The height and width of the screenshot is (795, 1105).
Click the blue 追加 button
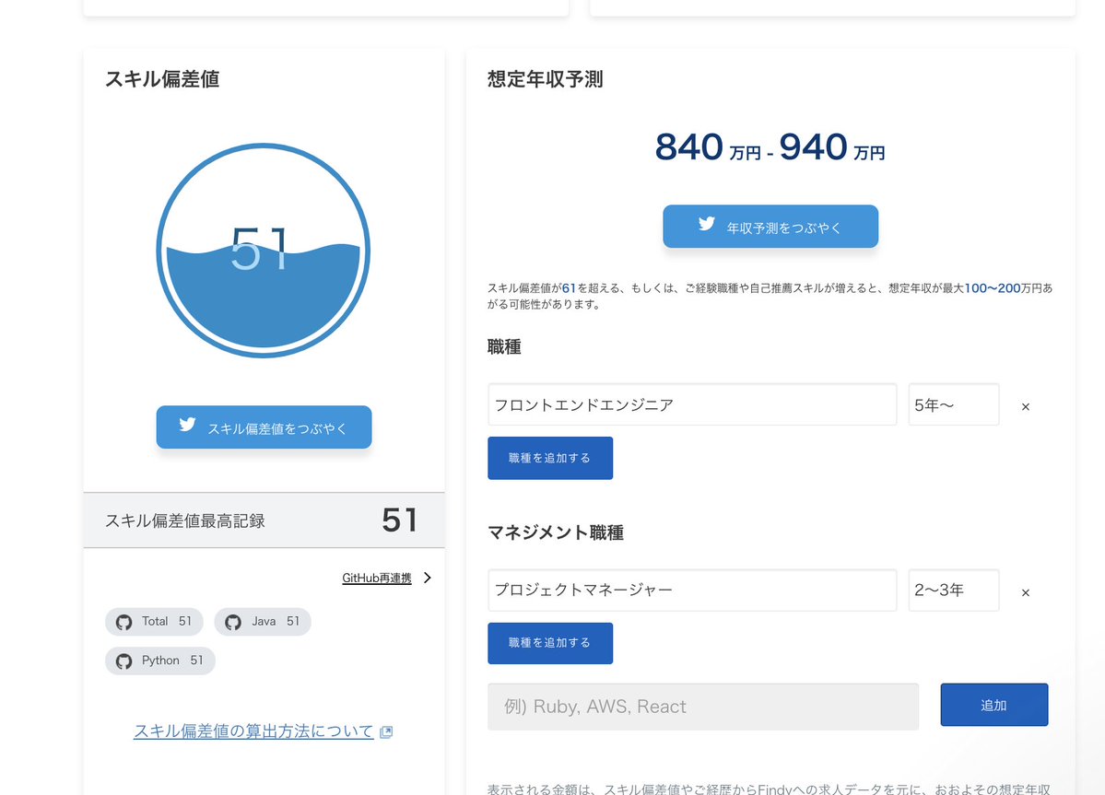pos(993,706)
